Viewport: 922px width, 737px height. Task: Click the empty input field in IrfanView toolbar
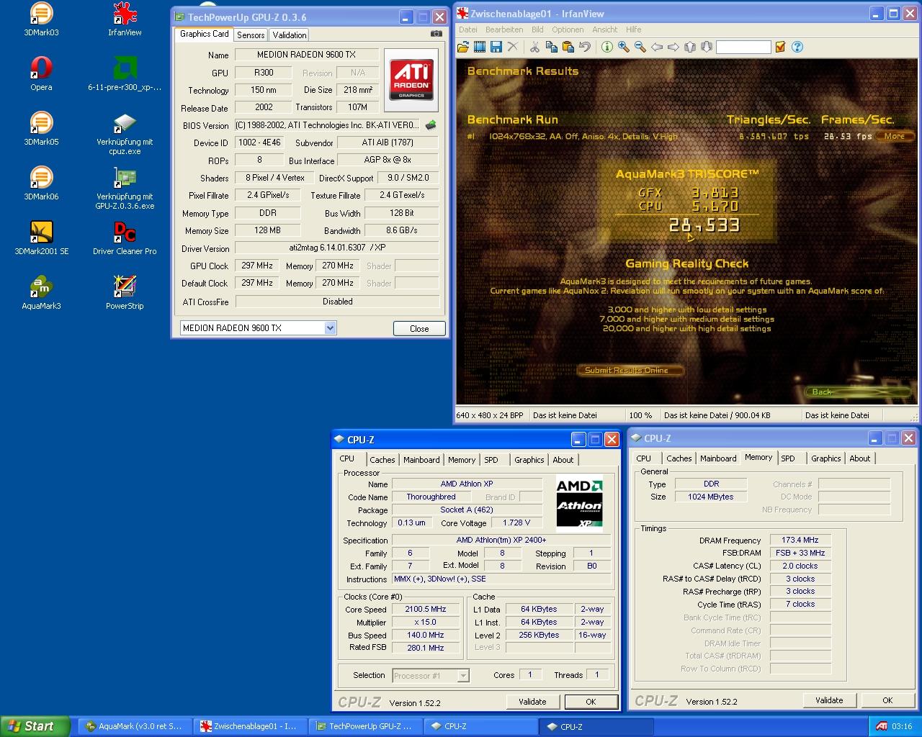coord(743,47)
